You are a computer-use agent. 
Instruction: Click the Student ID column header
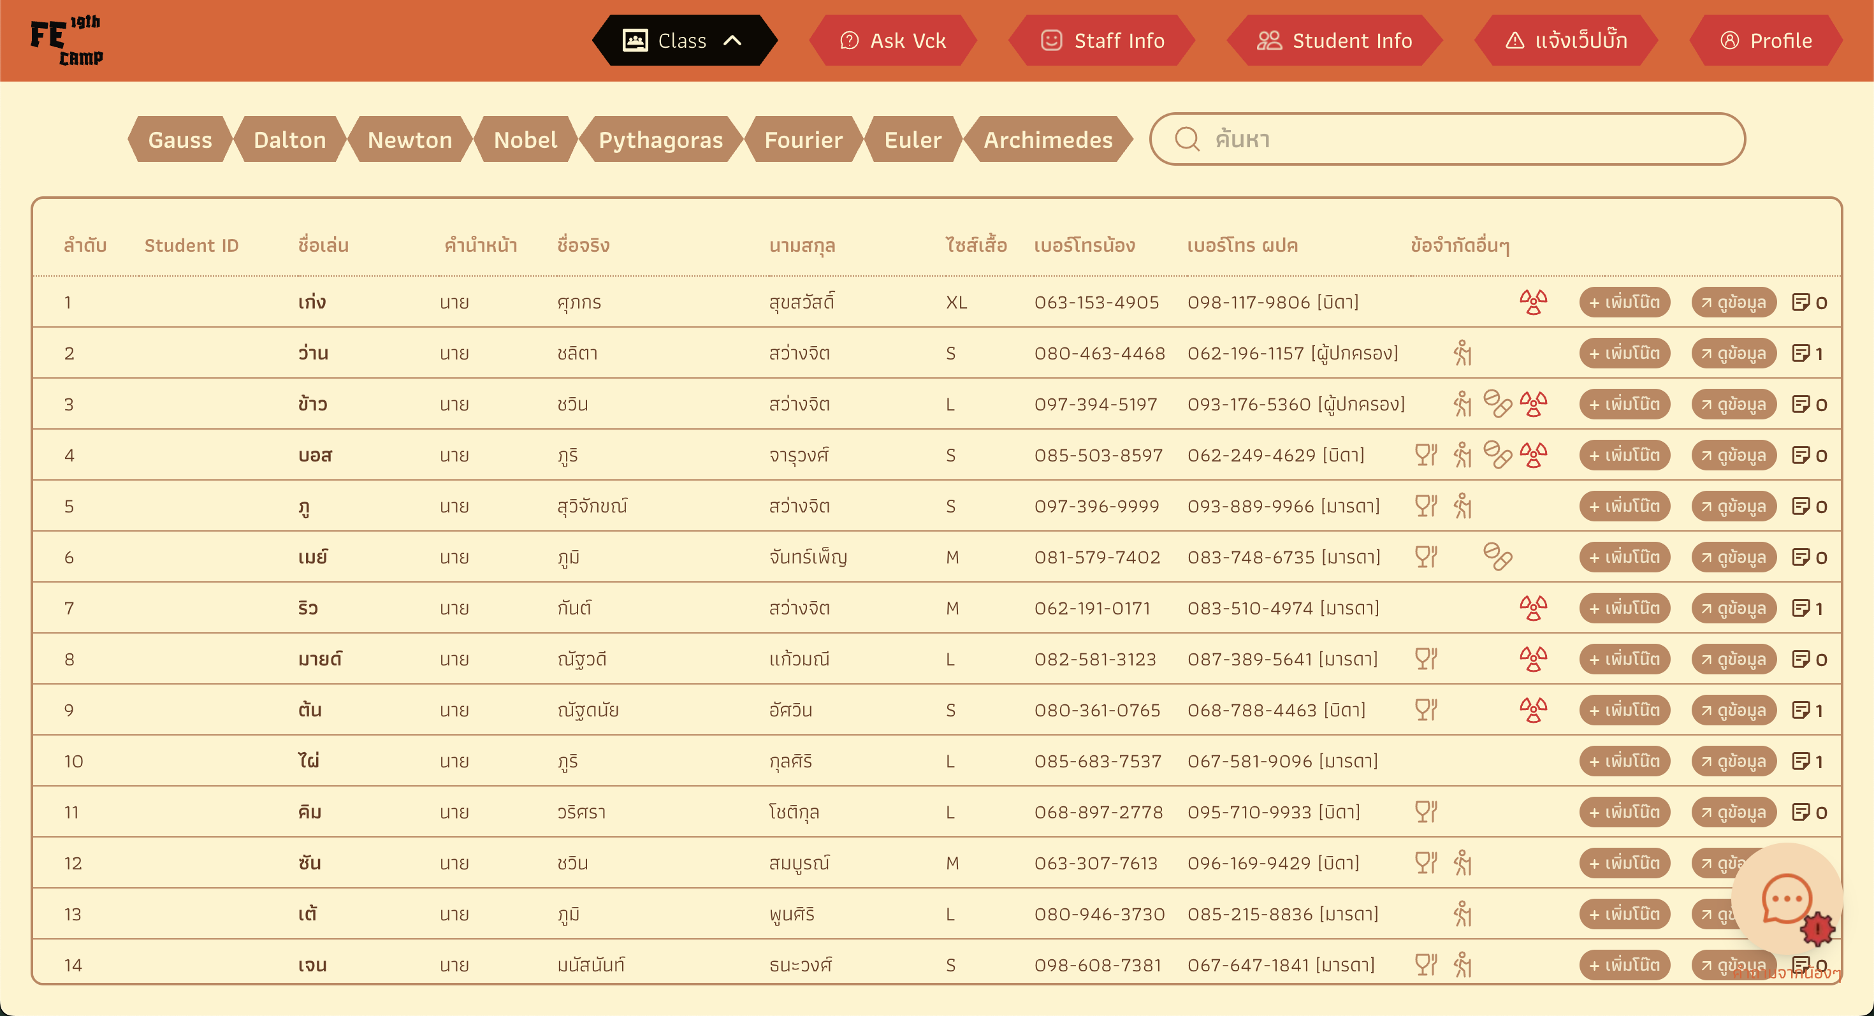(191, 245)
